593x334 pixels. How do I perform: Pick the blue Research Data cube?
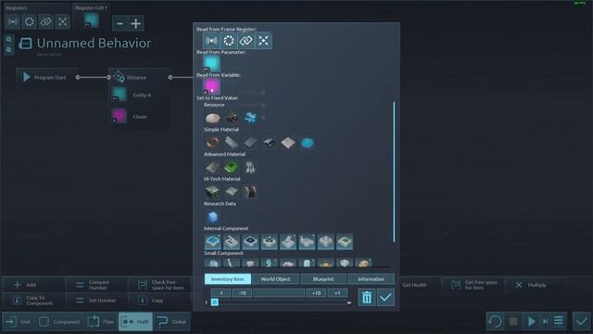(x=212, y=217)
